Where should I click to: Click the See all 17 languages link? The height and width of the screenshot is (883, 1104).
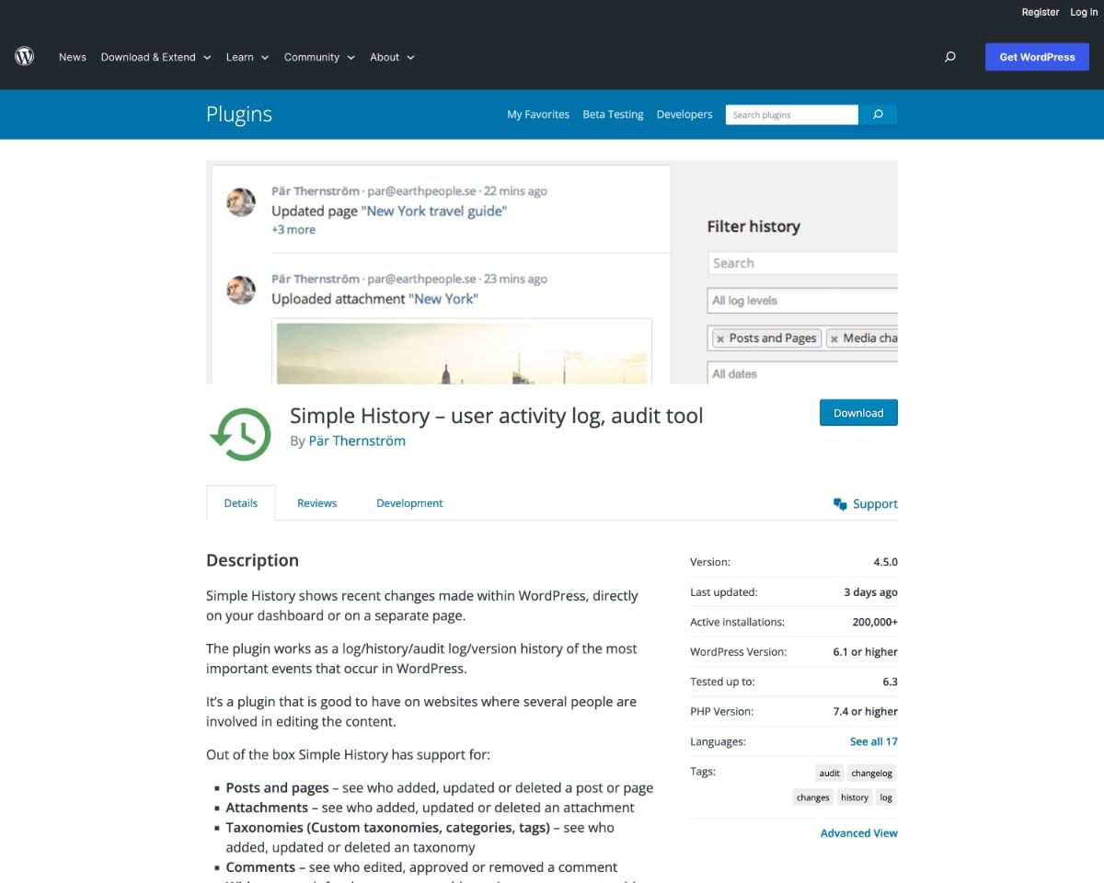click(873, 741)
